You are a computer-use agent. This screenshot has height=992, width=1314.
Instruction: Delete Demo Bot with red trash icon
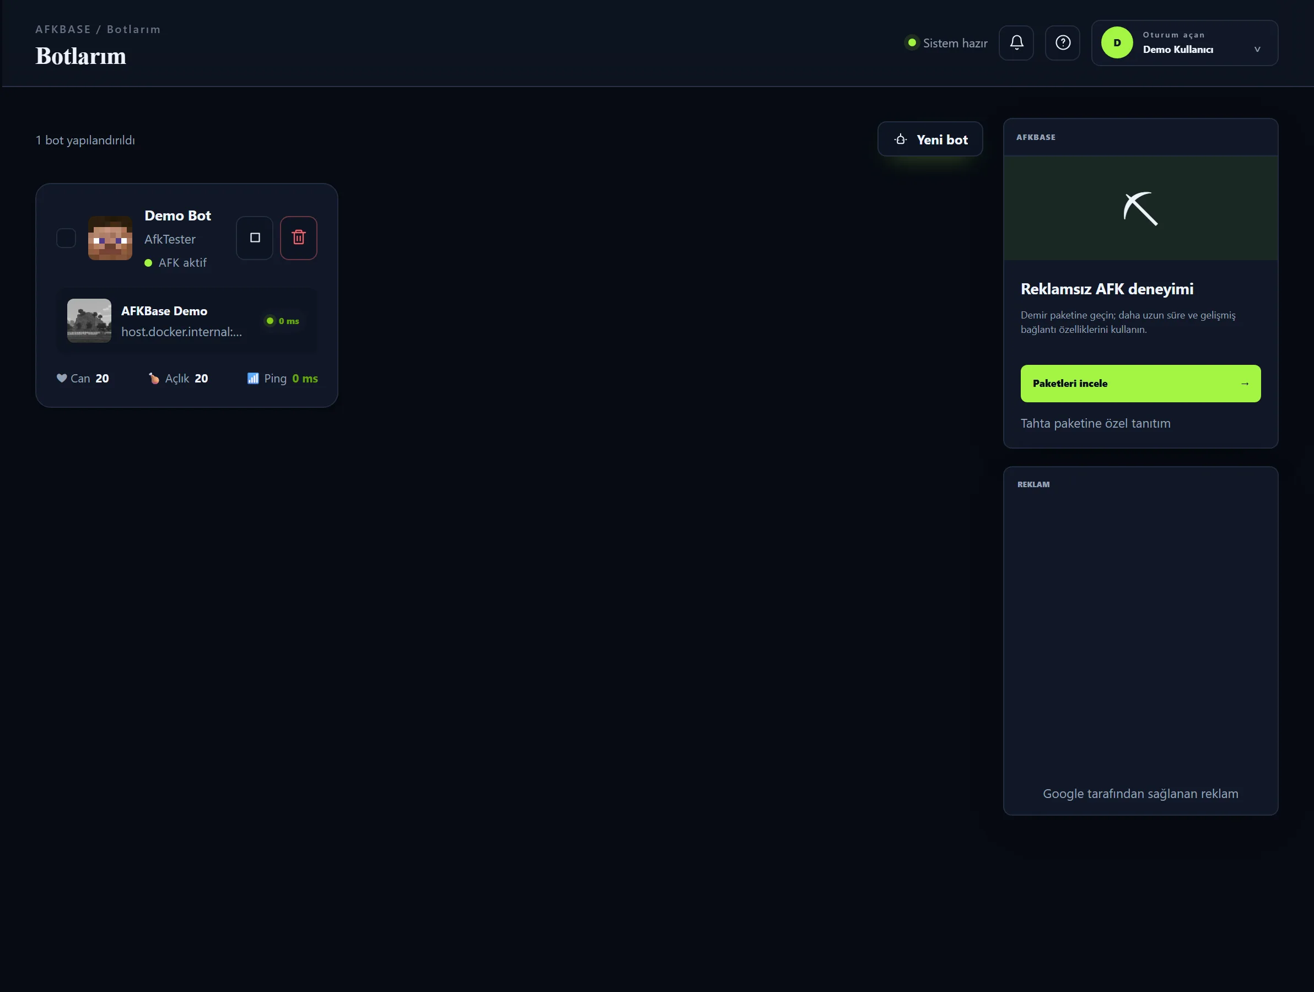pos(299,238)
